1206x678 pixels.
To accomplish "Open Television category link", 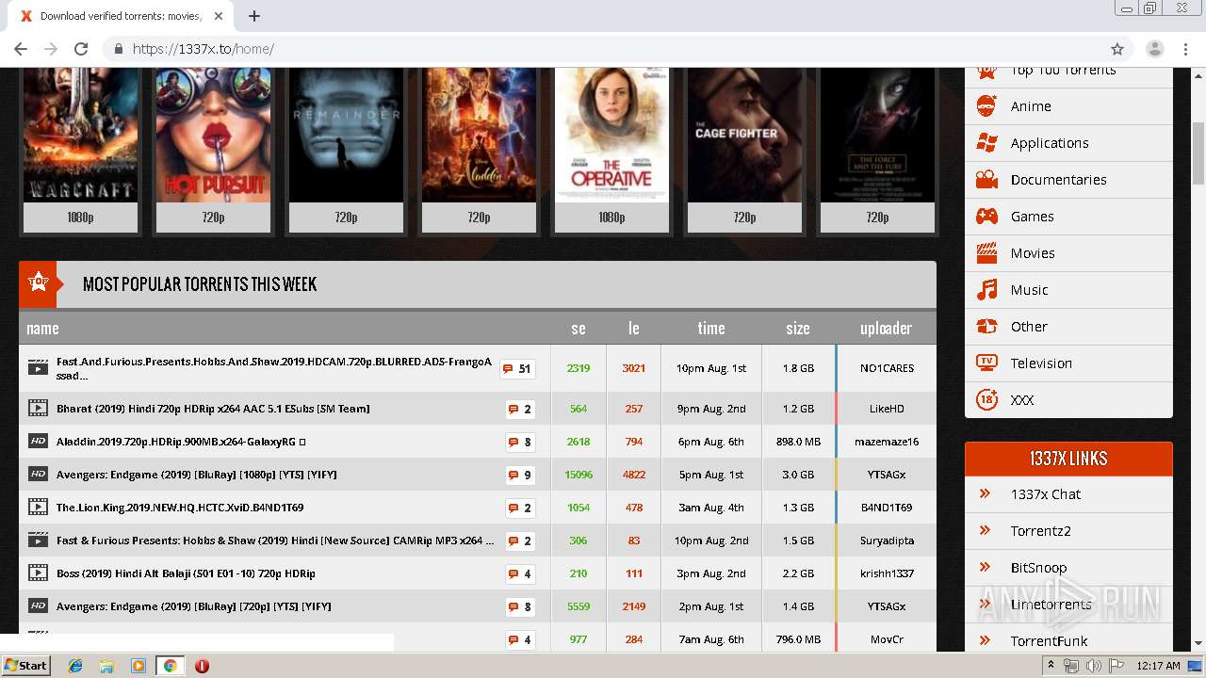I will [1041, 363].
